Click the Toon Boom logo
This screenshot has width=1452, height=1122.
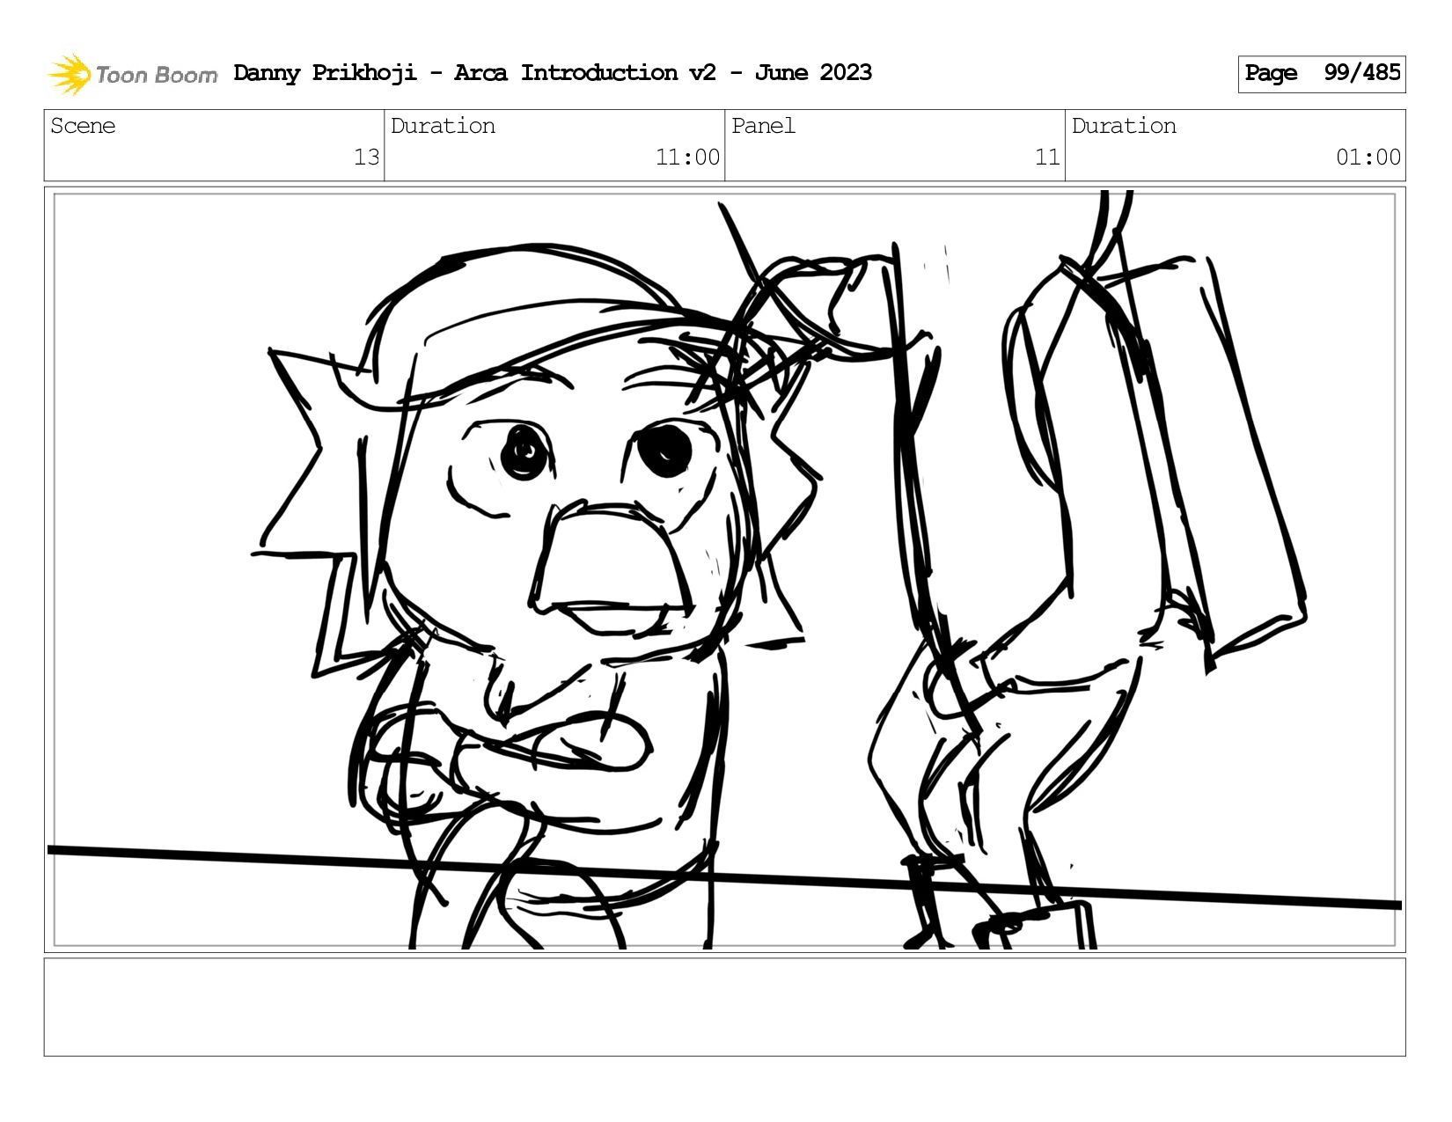pos(132,74)
